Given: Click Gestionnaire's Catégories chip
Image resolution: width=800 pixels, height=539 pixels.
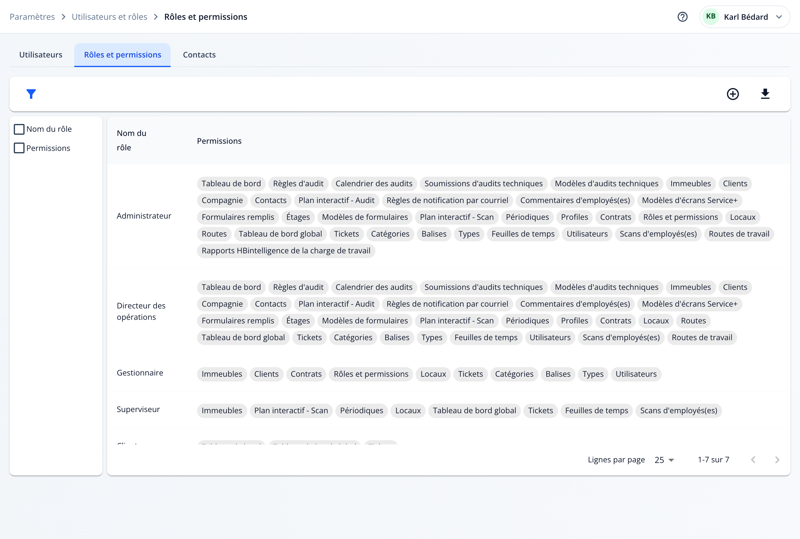Looking at the screenshot, I should point(514,374).
